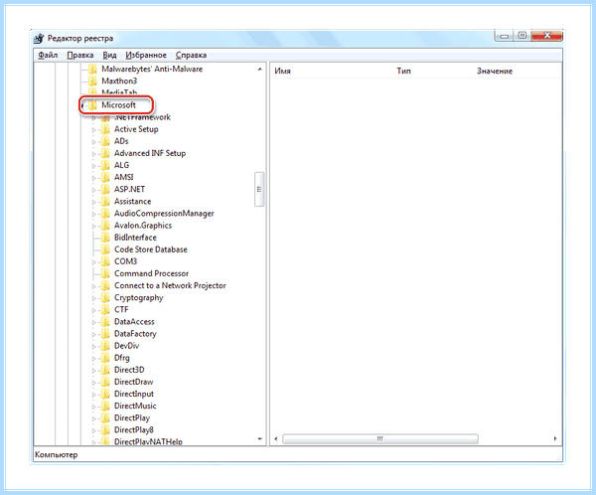
Task: Click the COM3 folder icon
Action: point(105,261)
